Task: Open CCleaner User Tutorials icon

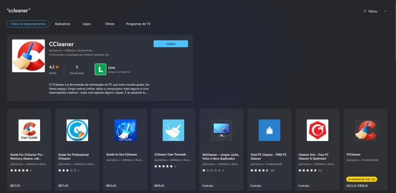Action: pyautogui.click(x=173, y=130)
